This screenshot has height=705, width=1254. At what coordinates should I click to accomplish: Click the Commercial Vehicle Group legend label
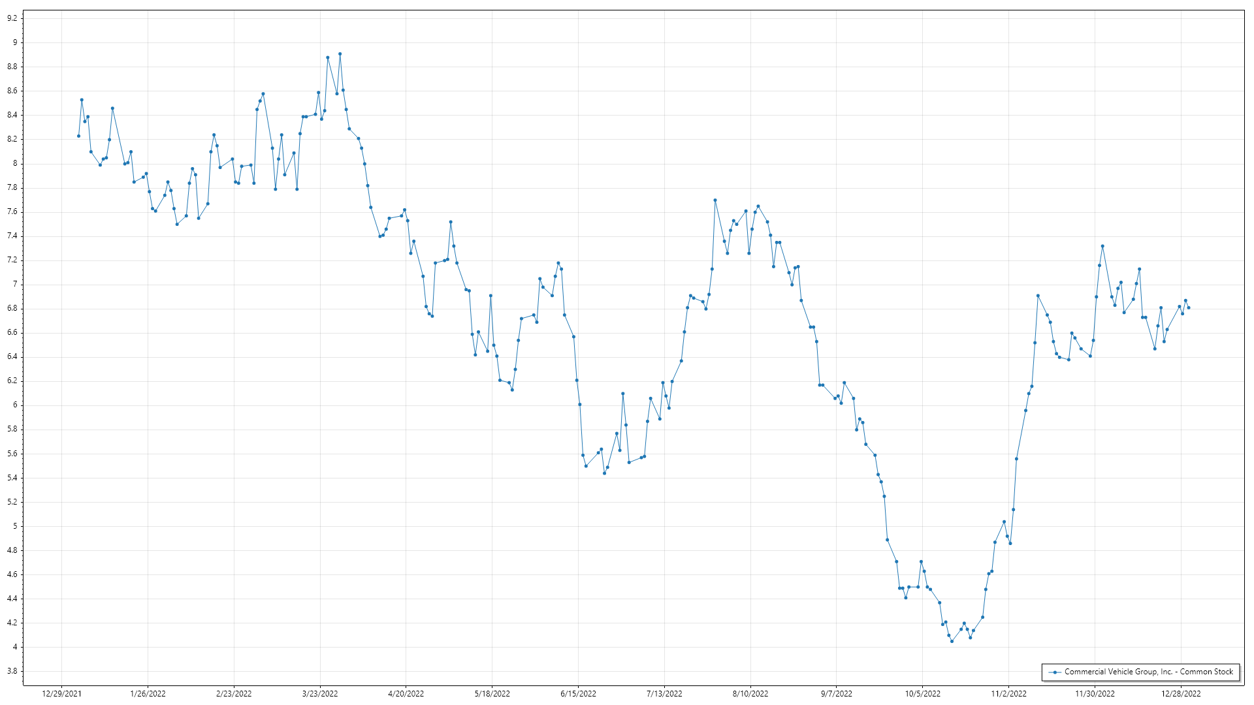coord(1148,672)
